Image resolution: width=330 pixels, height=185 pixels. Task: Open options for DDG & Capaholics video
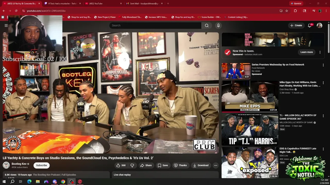323,149
